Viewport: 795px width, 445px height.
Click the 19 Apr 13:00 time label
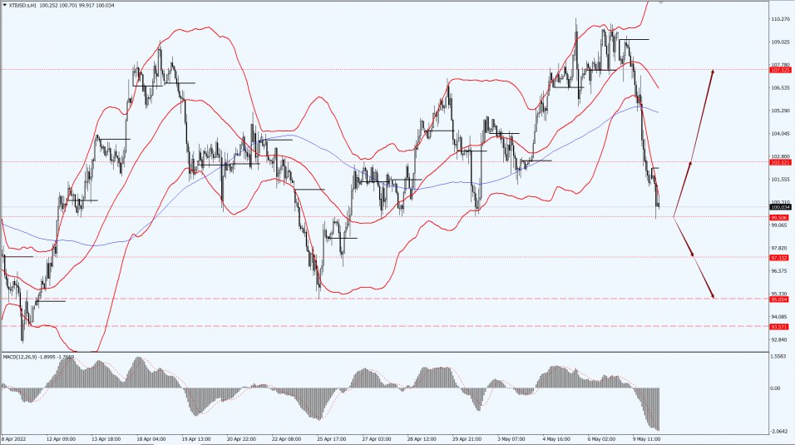pos(196,438)
